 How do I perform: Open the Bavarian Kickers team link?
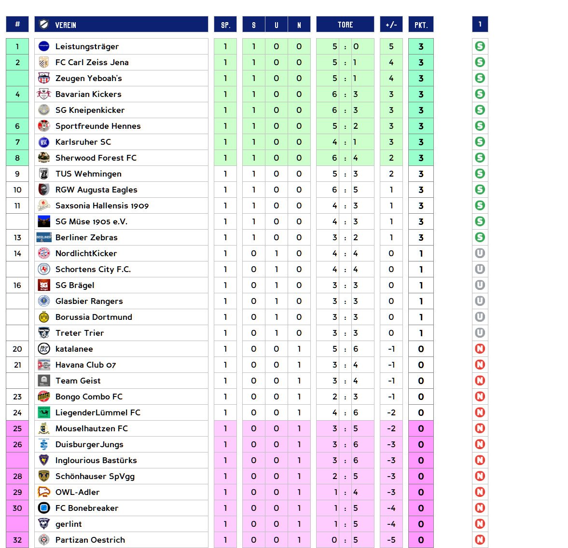88,95
